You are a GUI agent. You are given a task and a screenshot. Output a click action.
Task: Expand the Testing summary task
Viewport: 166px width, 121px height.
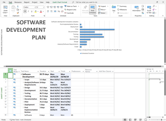click(23, 93)
